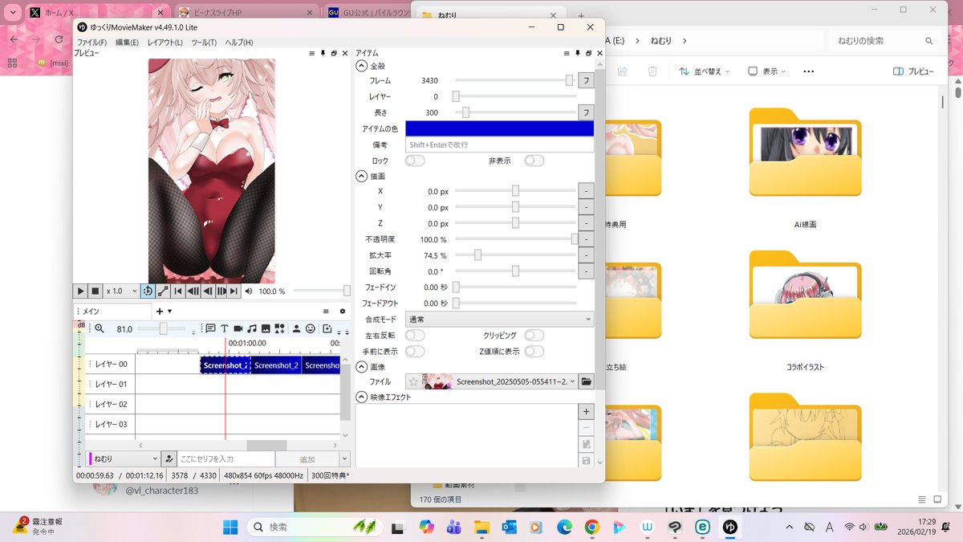Screen dimensions: 963x542
Task: Add a video item camera icon
Action: (x=238, y=328)
